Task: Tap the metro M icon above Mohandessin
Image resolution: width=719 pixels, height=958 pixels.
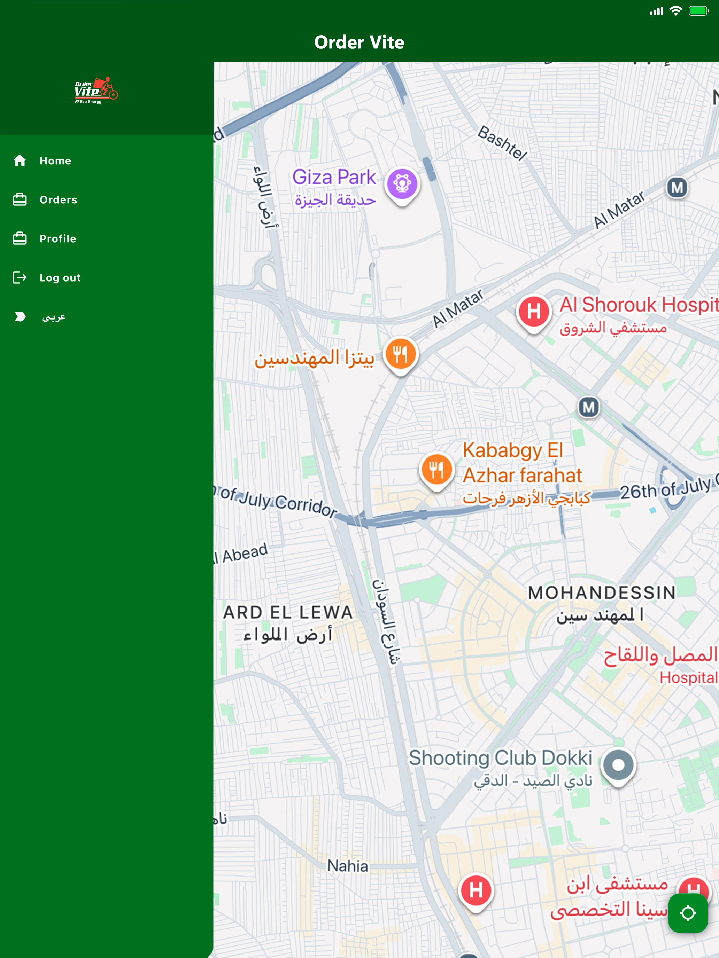Action: tap(589, 408)
